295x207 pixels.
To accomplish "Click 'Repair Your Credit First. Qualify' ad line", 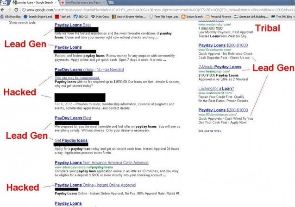I will click(x=221, y=97).
